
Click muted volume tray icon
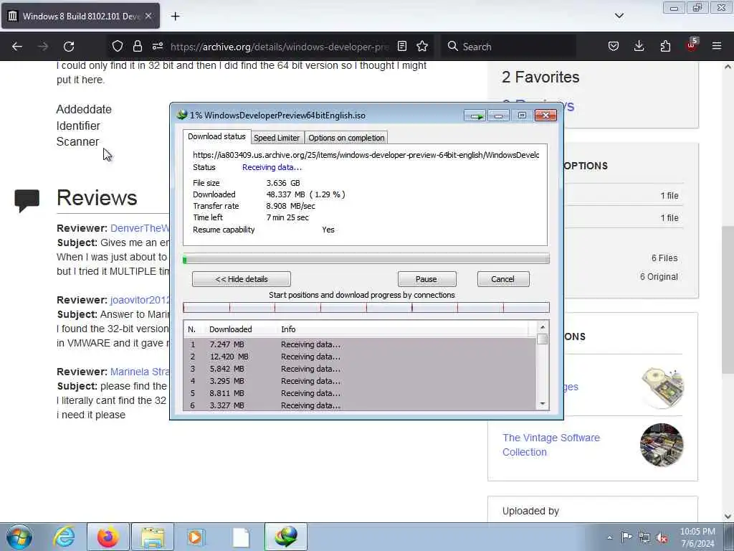pos(662,538)
